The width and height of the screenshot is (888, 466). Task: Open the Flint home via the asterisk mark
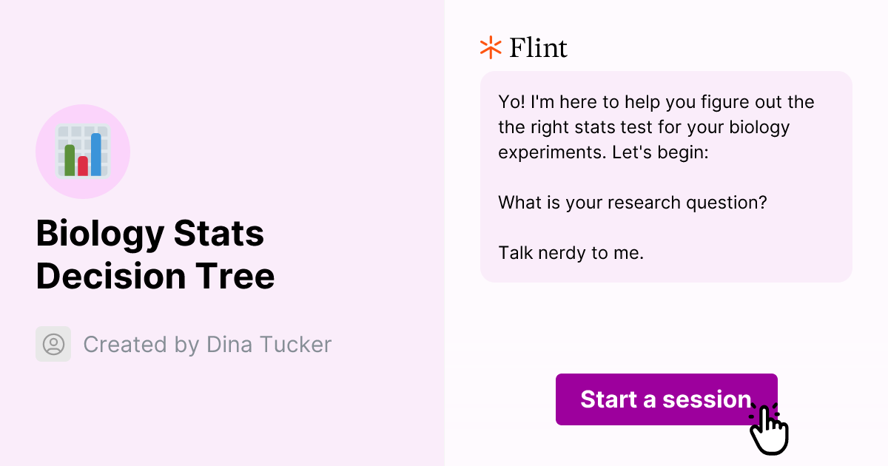[x=490, y=47]
